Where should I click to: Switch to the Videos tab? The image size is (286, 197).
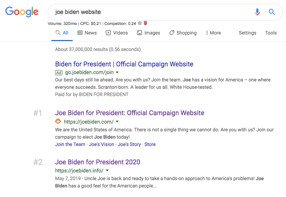117,33
